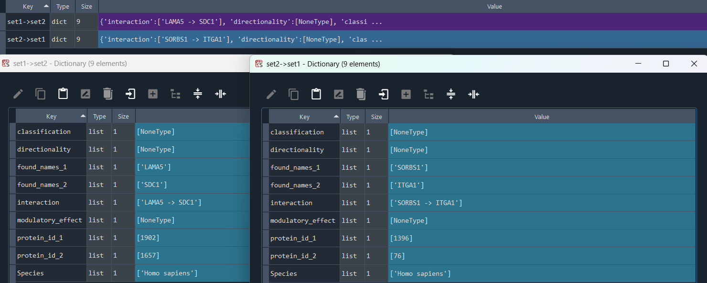Bring set1->set2 Dictionary window to front via title
Screen dimensions: 707x283
pyautogui.click(x=70, y=63)
